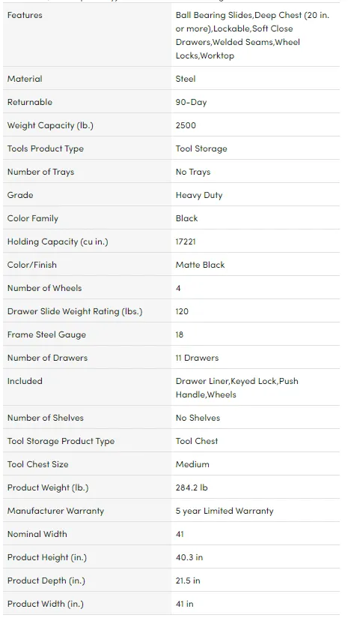Select the 90-Day returnable value
This screenshot has height=618, width=348.
coord(191,102)
